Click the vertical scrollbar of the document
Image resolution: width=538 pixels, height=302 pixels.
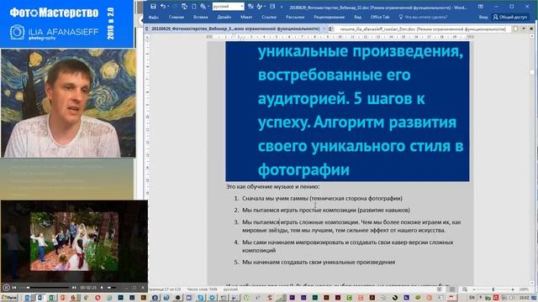pos(532,161)
